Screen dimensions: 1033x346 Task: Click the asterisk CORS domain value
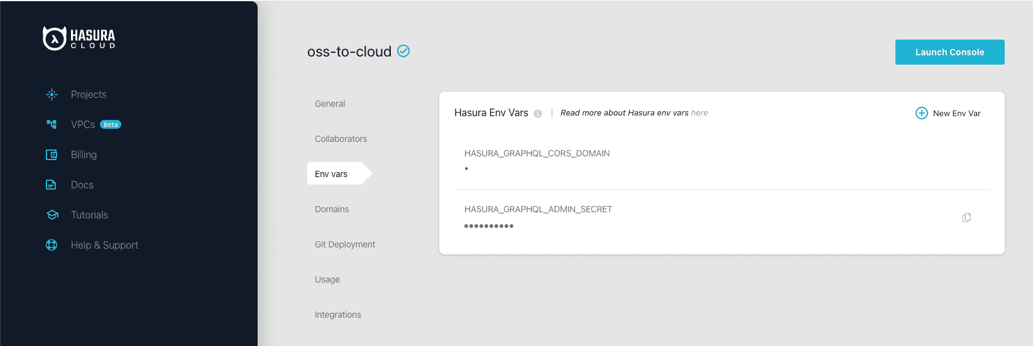coord(466,170)
